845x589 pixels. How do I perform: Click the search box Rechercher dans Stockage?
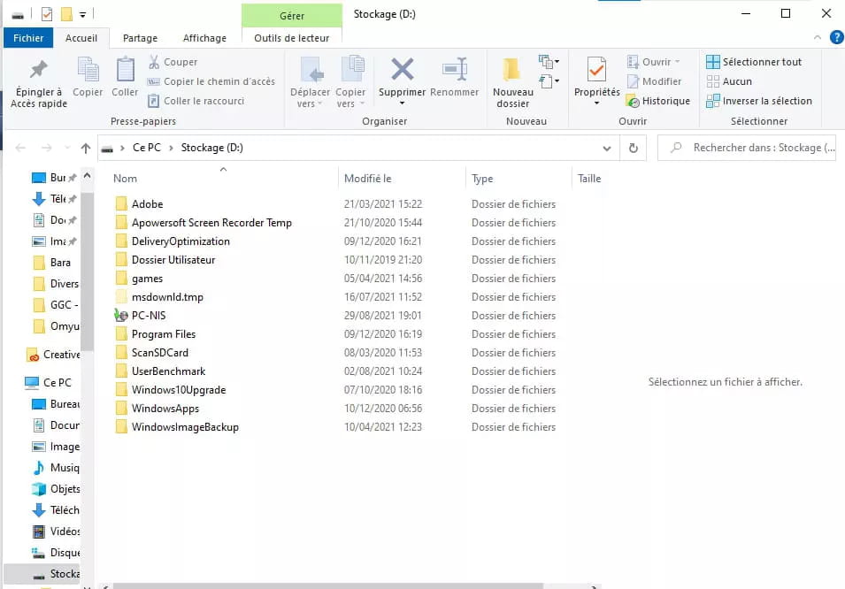(747, 148)
